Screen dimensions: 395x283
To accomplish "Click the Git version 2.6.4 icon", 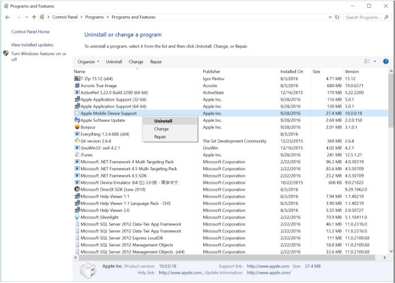I will (77, 141).
